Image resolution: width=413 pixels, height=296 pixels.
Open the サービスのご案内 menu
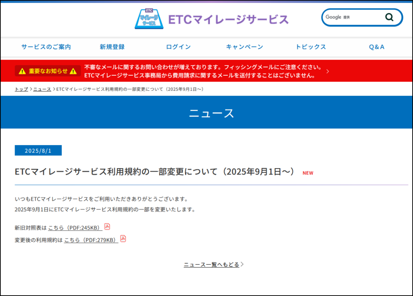point(46,47)
